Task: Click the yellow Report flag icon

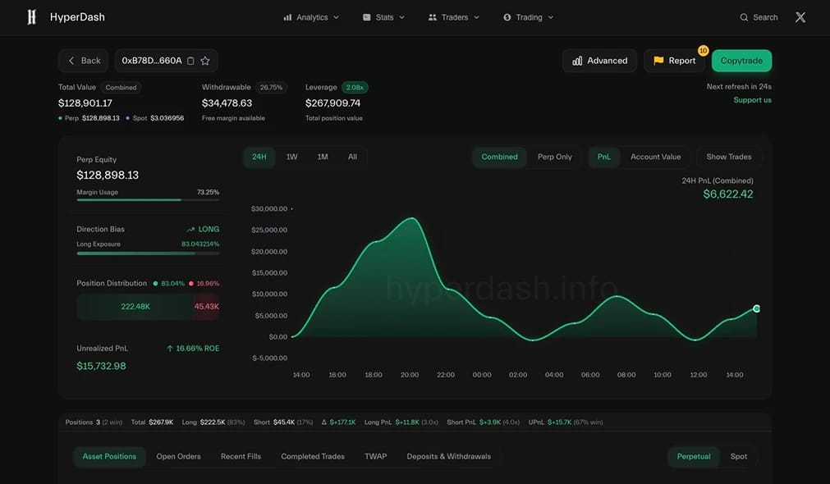Action: point(658,61)
